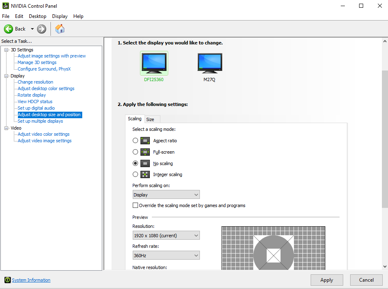Open Rotate display task
The height and width of the screenshot is (289, 388).
tap(32, 95)
